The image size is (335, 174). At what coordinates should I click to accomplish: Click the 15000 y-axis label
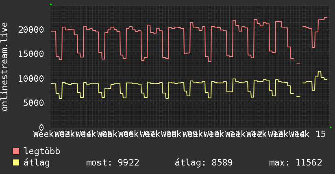pos(31,54)
